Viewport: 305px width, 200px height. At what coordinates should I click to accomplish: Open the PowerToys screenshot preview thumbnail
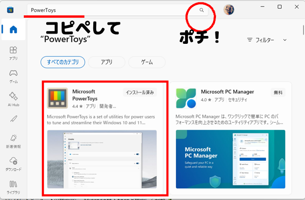(102, 159)
